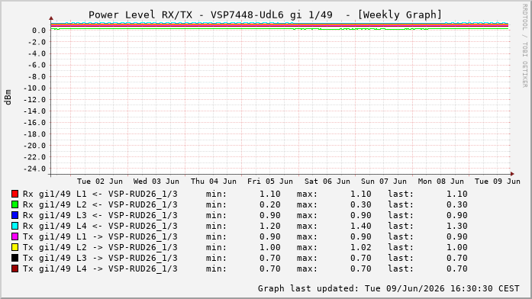Click the legend text 'Tx gi1/49 L4 -> VSP-RUD26_1/3'

coord(100,268)
